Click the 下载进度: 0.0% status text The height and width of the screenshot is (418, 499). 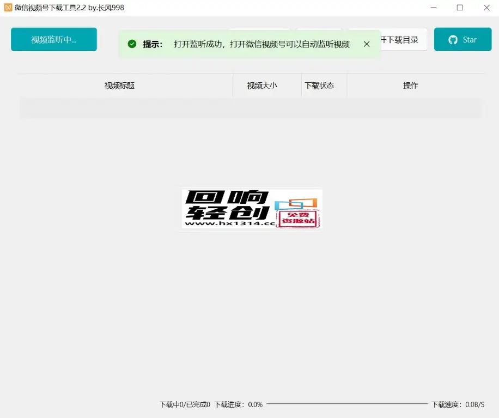[x=239, y=404]
